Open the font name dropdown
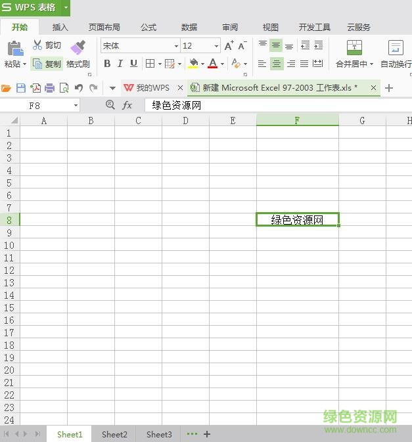The height and width of the screenshot is (442, 412). point(176,46)
